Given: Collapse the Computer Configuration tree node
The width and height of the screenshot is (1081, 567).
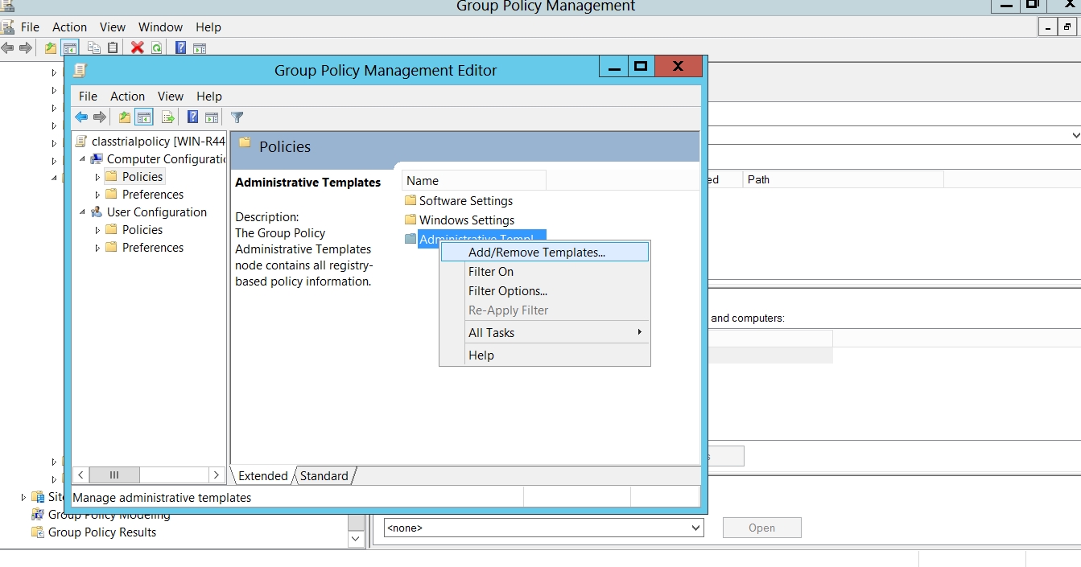Looking at the screenshot, I should [x=82, y=159].
